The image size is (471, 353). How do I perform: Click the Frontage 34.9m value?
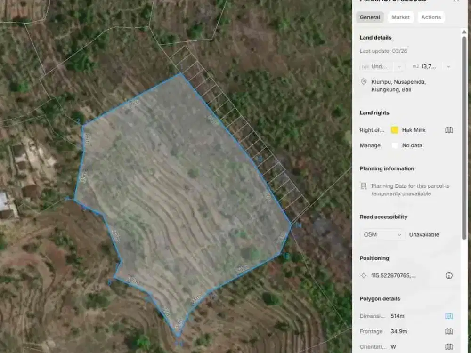tap(399, 331)
